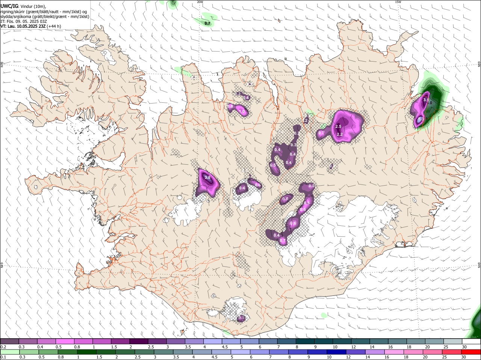Image resolution: width=481 pixels, height=360 pixels.
Task: Select the '15W' longitude label
Action: pos(398,2)
